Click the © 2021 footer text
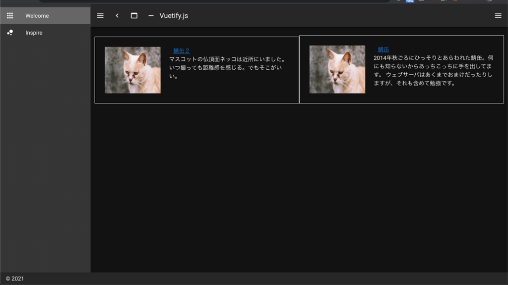 (x=15, y=279)
